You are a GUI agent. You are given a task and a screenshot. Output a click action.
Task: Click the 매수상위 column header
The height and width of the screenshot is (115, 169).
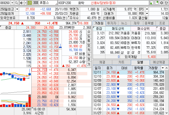143,28
